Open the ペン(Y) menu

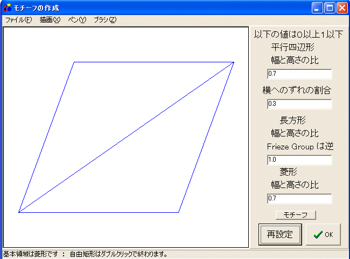[x=77, y=20]
